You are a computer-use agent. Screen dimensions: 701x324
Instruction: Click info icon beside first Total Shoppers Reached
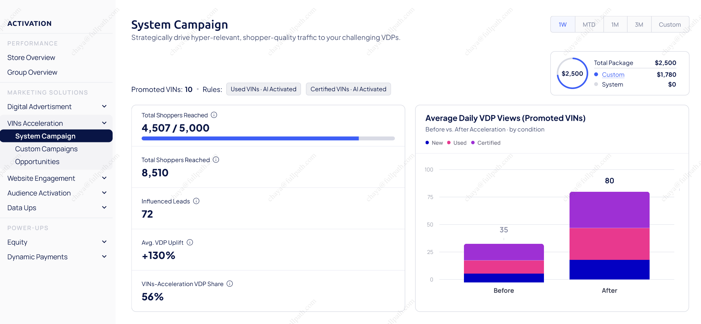(214, 115)
